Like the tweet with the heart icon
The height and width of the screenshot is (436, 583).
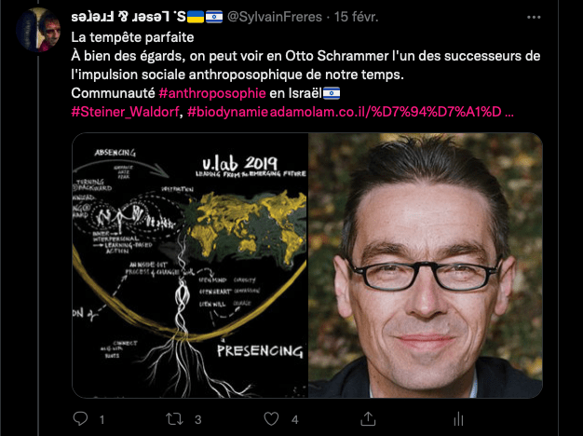pos(271,419)
